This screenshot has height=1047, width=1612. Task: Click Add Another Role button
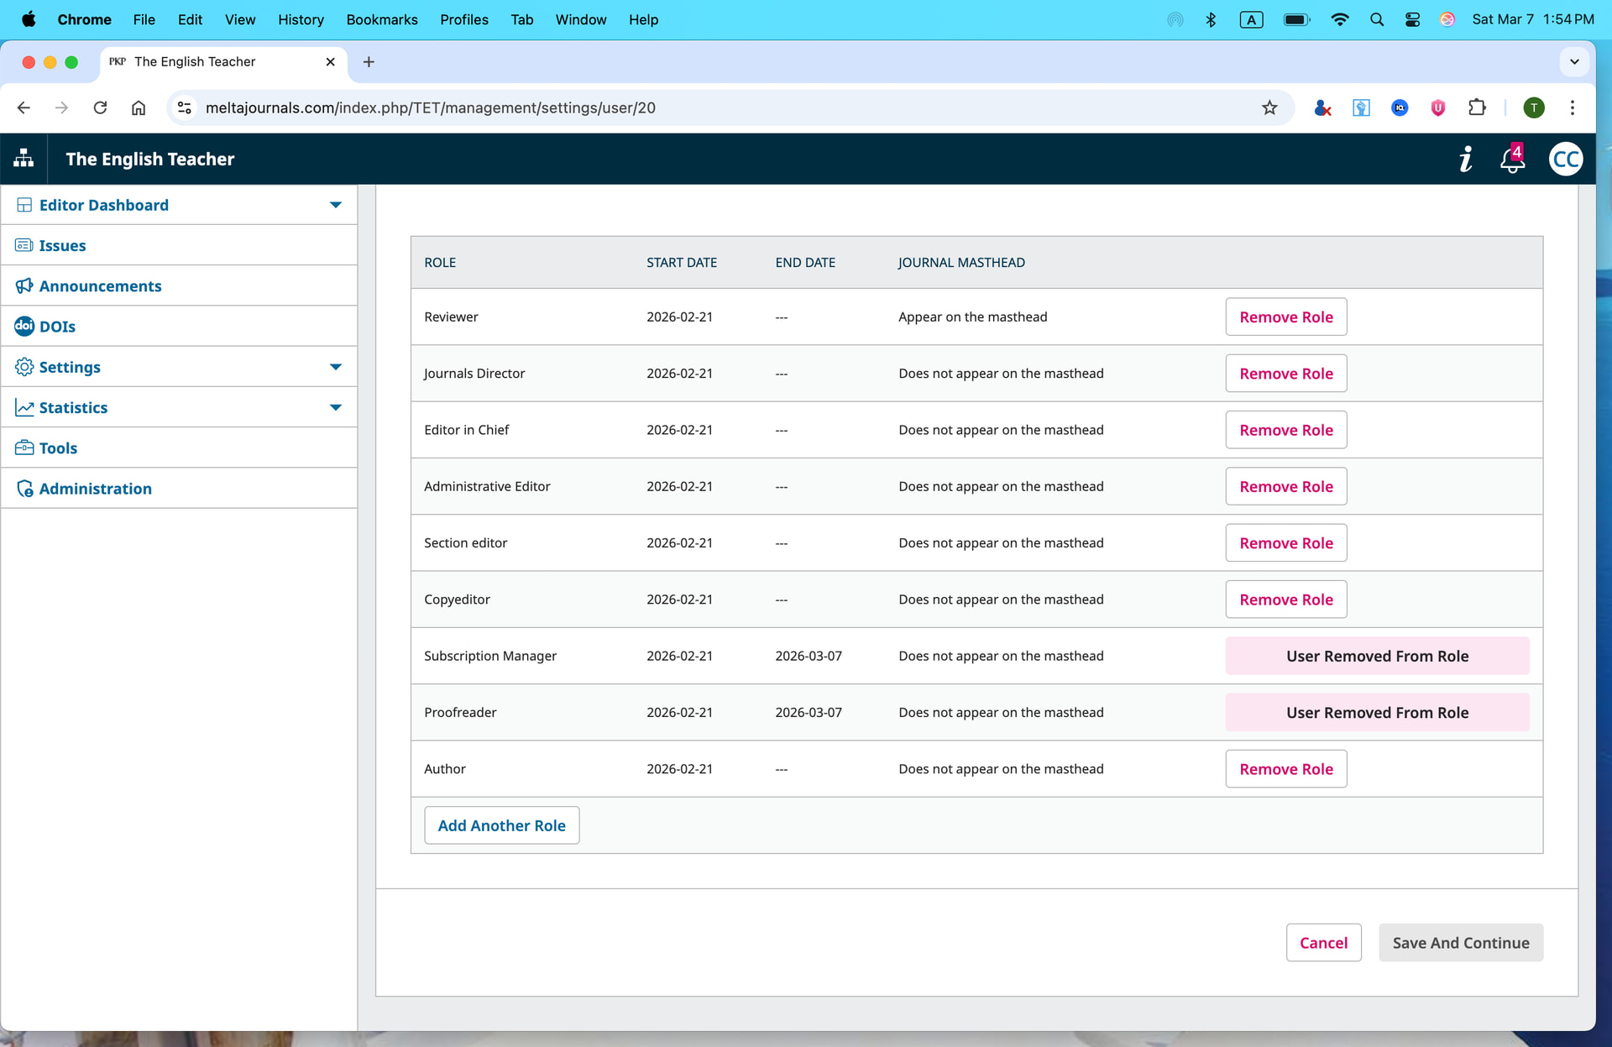click(x=501, y=825)
